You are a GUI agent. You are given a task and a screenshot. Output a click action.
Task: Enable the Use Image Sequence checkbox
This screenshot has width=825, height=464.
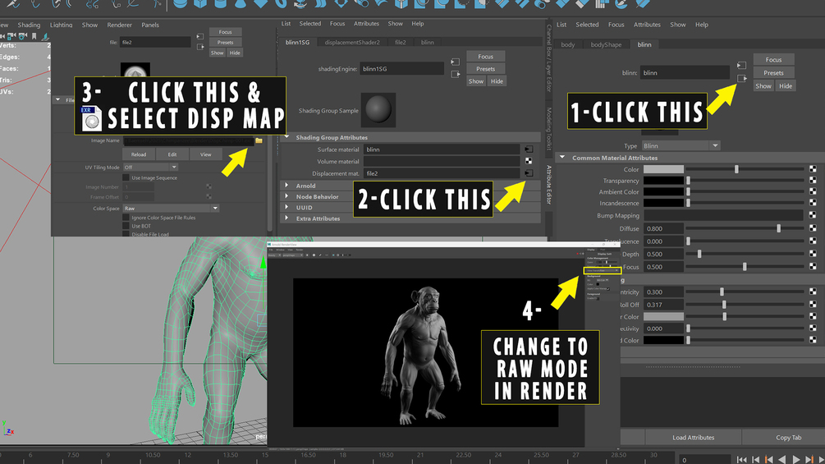[x=126, y=178]
